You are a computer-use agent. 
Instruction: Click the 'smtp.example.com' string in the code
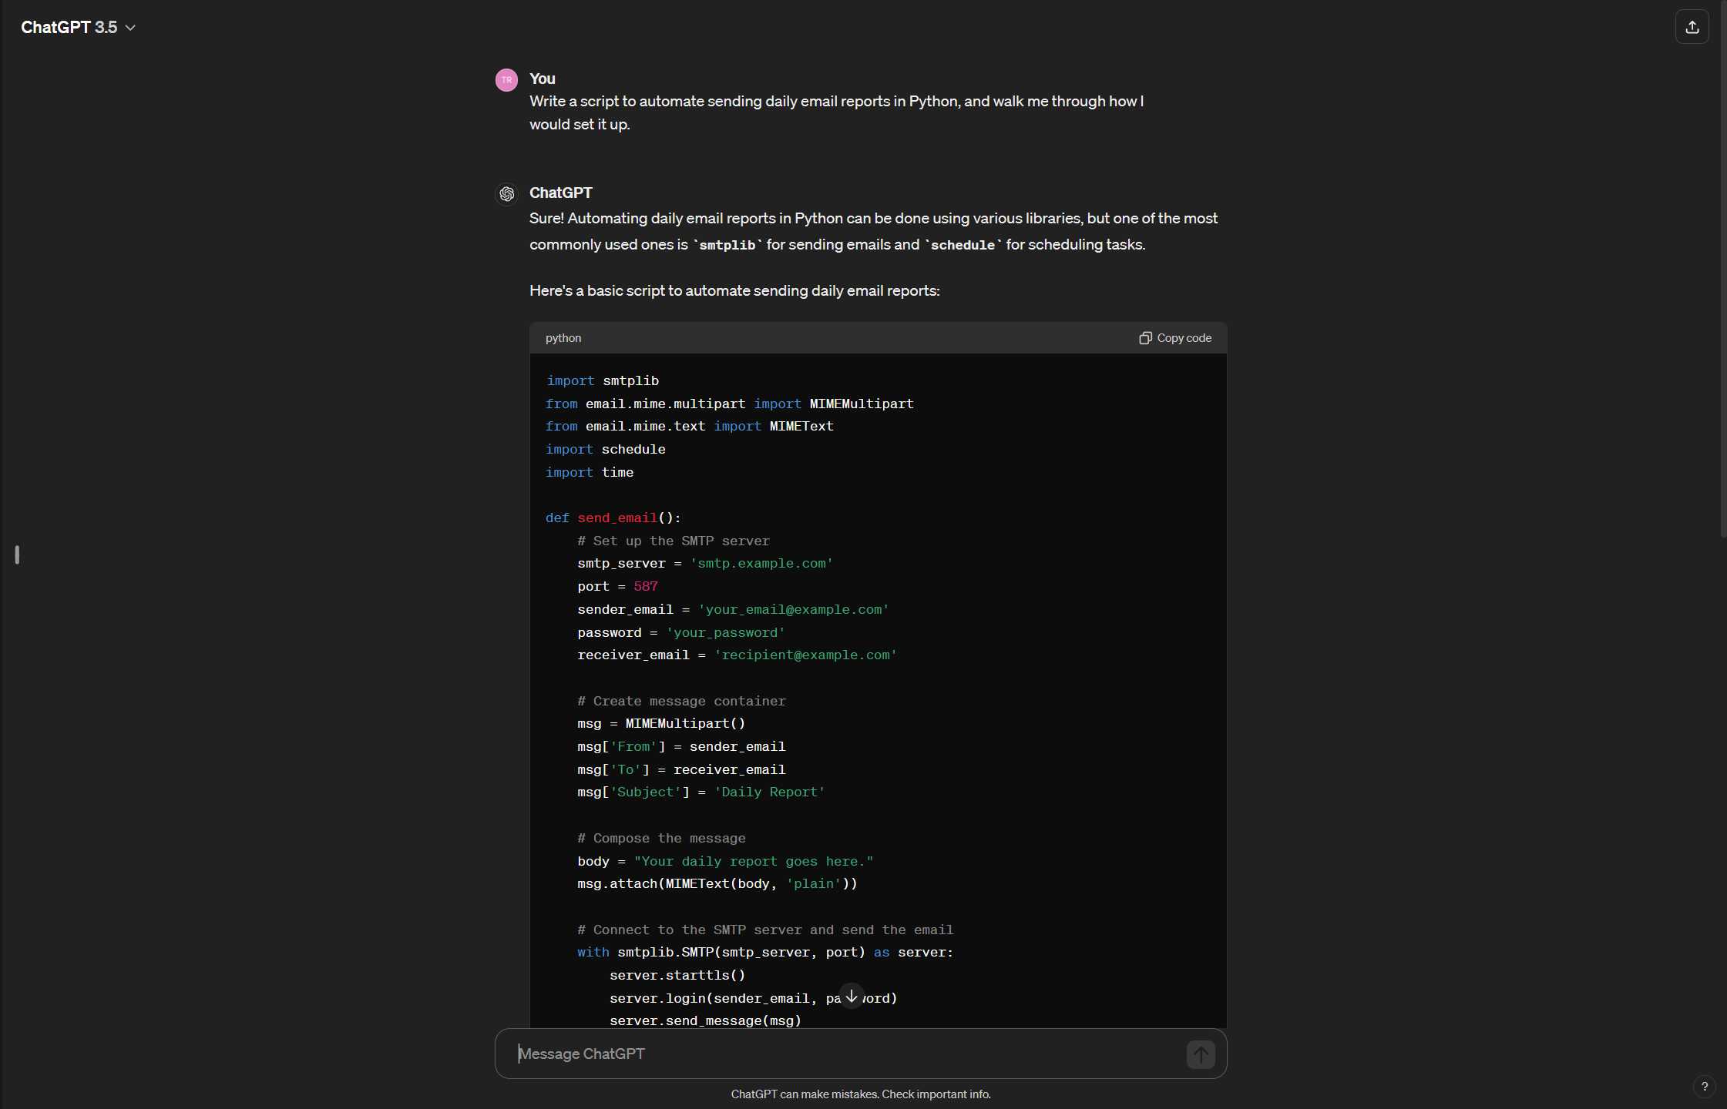[761, 564]
